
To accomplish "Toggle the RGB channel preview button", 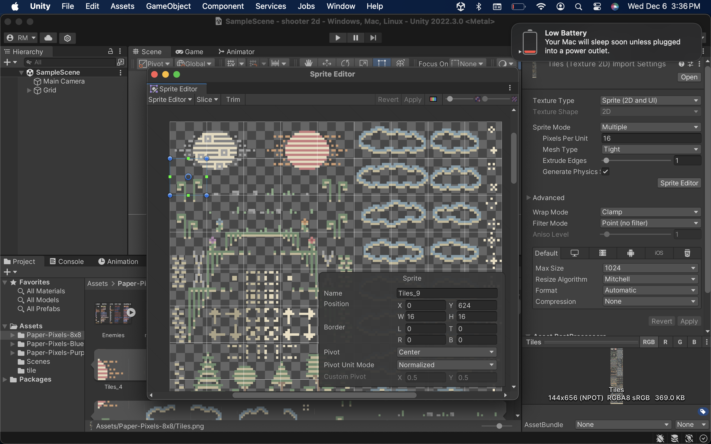I will 649,342.
